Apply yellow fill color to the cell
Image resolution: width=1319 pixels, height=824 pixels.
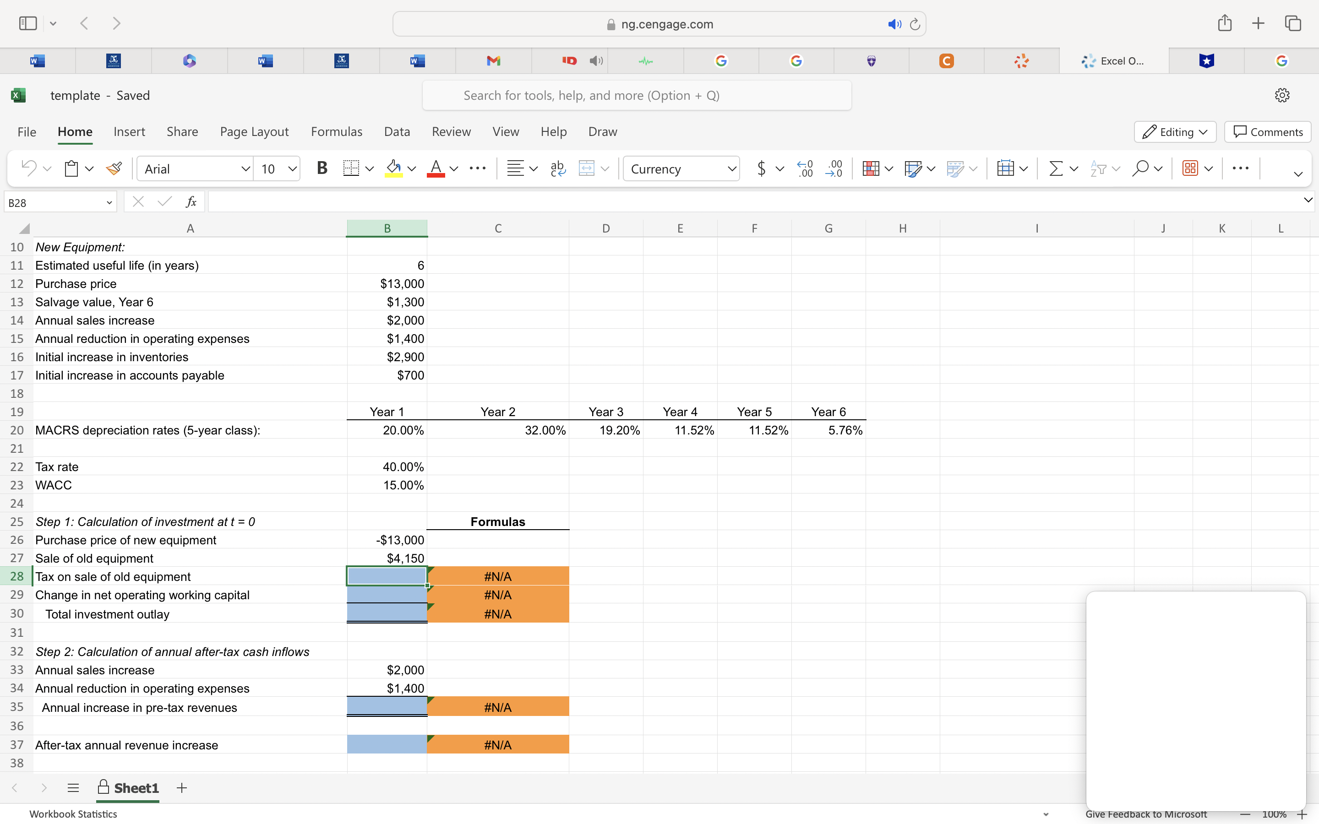click(393, 168)
